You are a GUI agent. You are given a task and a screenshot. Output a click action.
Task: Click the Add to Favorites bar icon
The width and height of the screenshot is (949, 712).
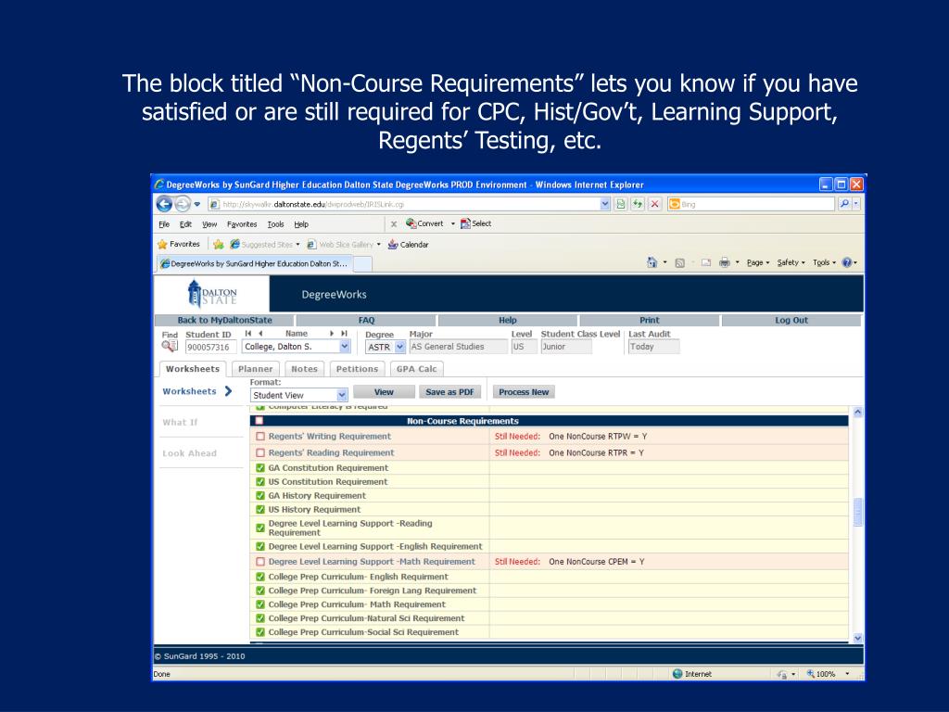pyautogui.click(x=219, y=244)
